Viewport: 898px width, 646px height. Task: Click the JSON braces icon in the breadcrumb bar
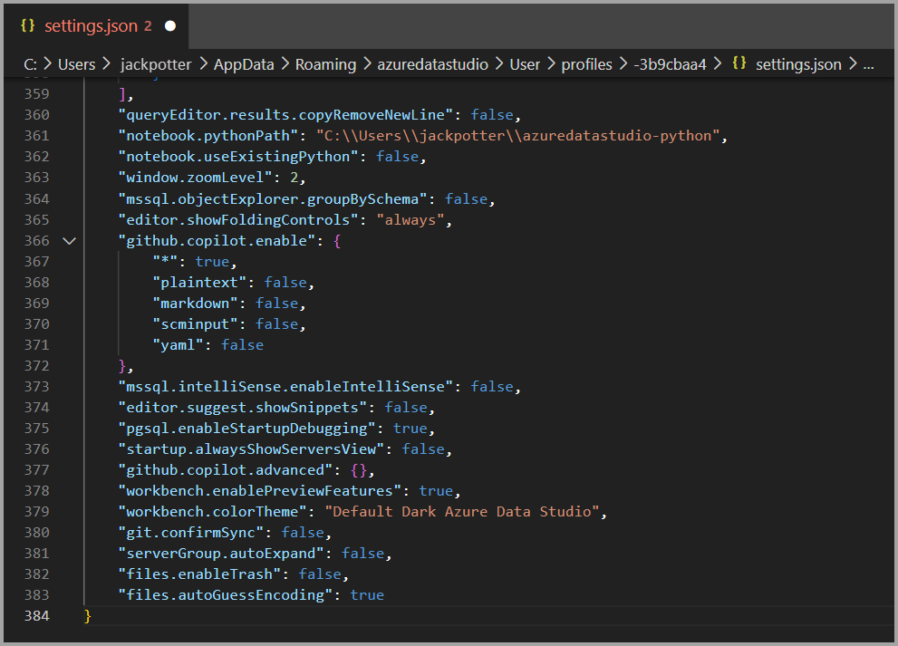(x=739, y=64)
